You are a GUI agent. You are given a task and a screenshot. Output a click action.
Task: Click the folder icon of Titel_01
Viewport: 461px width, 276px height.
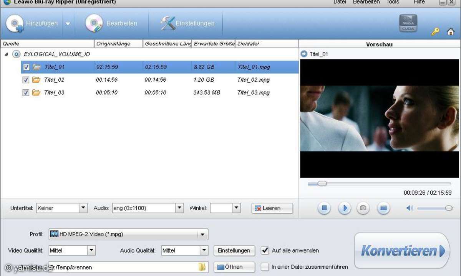(x=37, y=67)
